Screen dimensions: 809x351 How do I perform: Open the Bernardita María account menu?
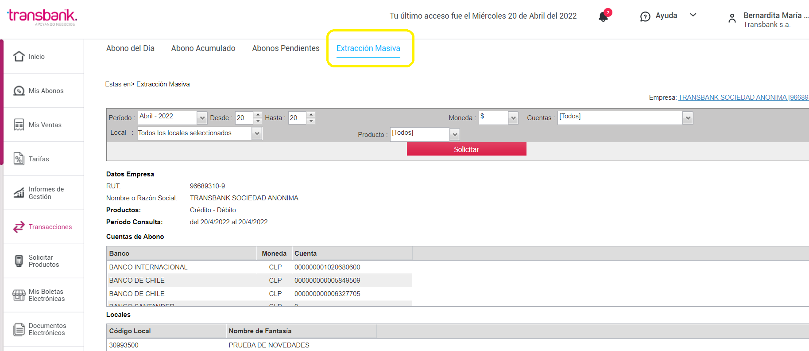pos(776,19)
